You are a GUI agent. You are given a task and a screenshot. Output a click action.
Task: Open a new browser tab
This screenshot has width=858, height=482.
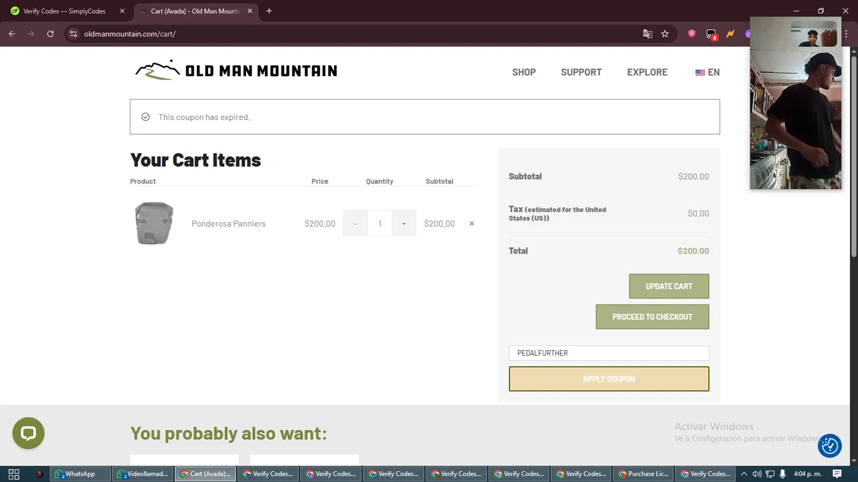tap(269, 11)
